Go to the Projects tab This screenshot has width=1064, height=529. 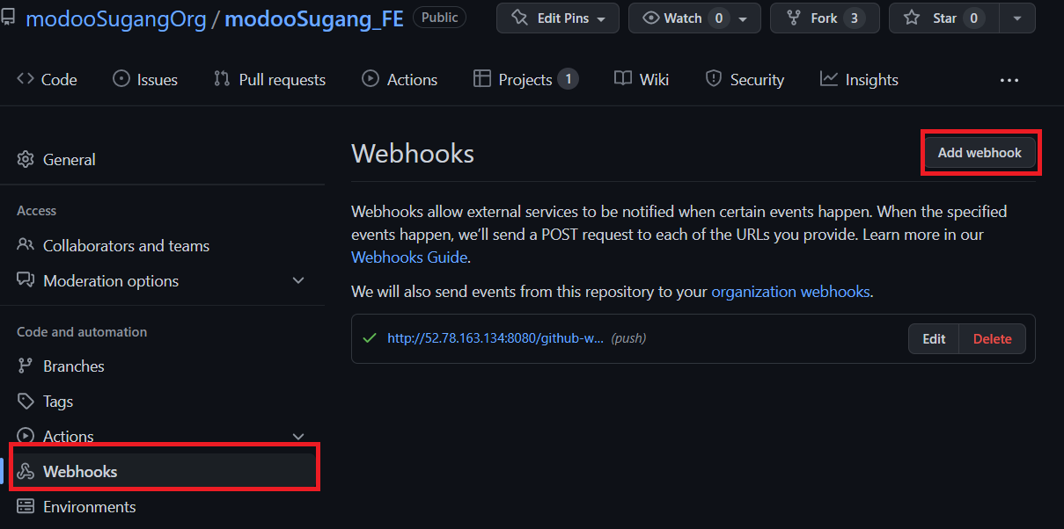525,79
